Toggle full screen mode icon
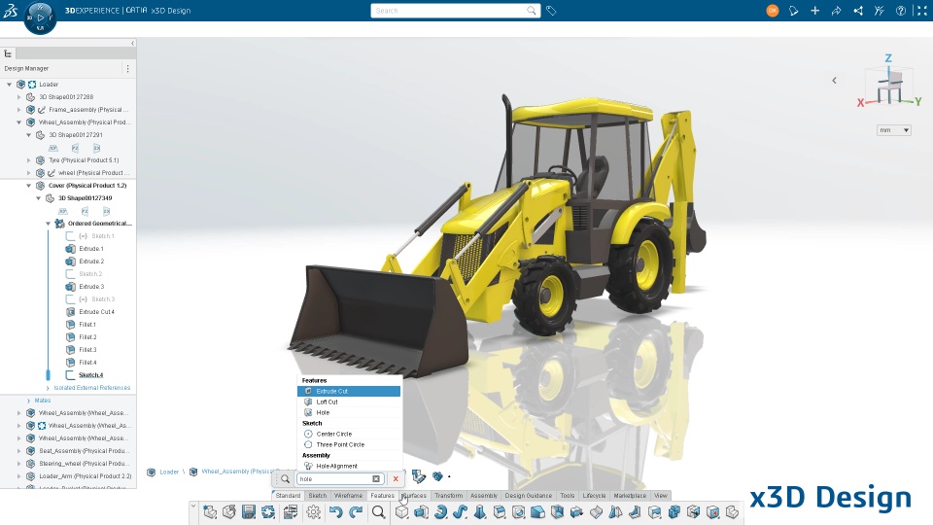The height and width of the screenshot is (525, 933). coord(922,11)
